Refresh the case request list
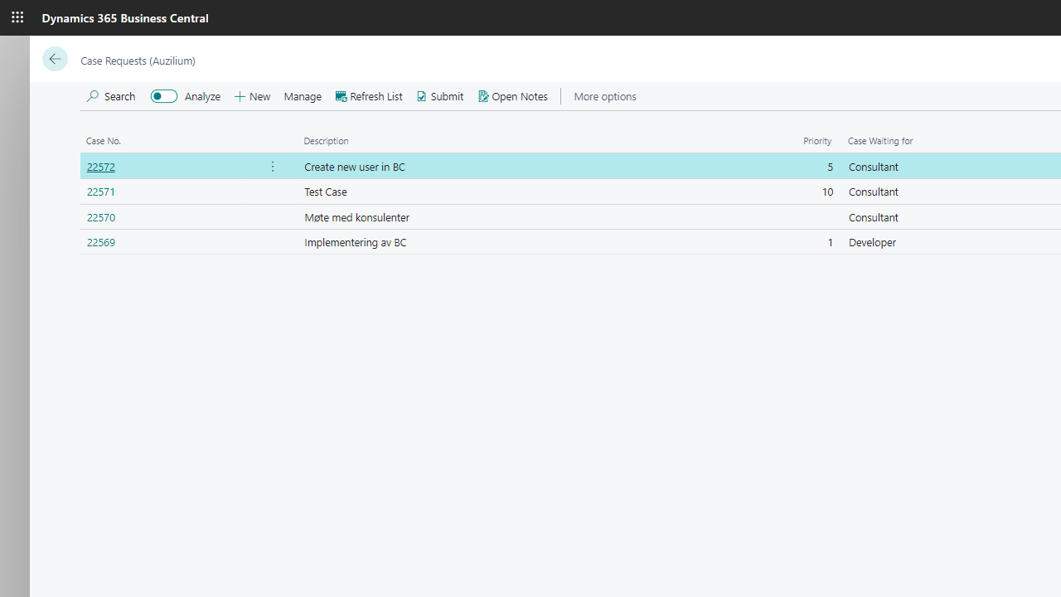 click(369, 96)
